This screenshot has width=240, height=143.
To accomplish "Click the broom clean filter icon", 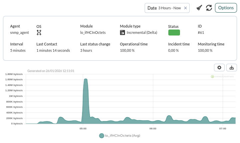I will click(199, 8).
